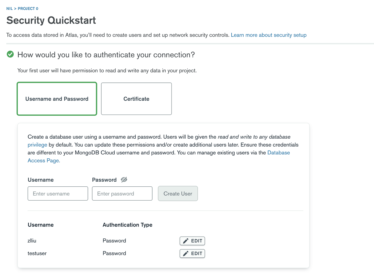This screenshot has width=374, height=278.
Task: Collapse the authenticate your connection section heading
Action: click(106, 55)
